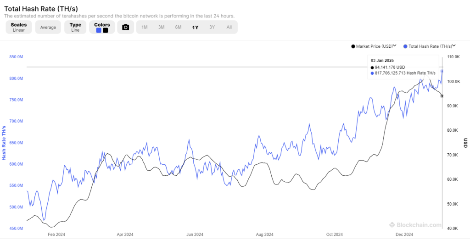Click the black color swatch
Screen dimensions: 470x240
coord(106,30)
